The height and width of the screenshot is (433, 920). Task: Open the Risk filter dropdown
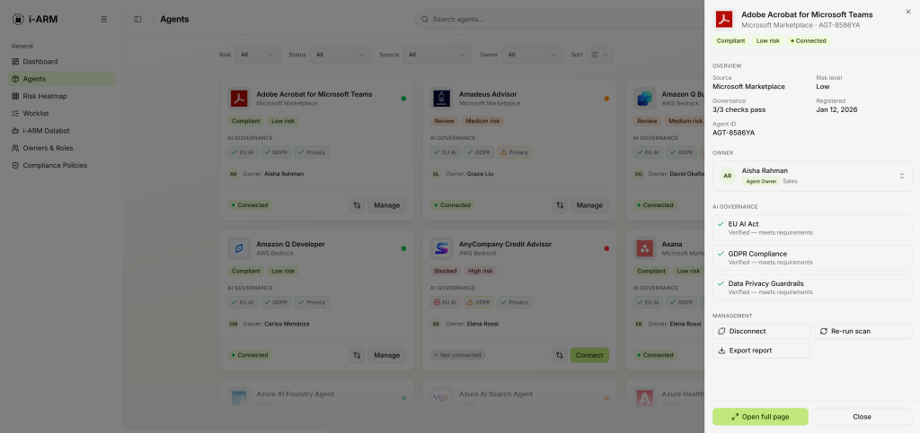(x=258, y=55)
